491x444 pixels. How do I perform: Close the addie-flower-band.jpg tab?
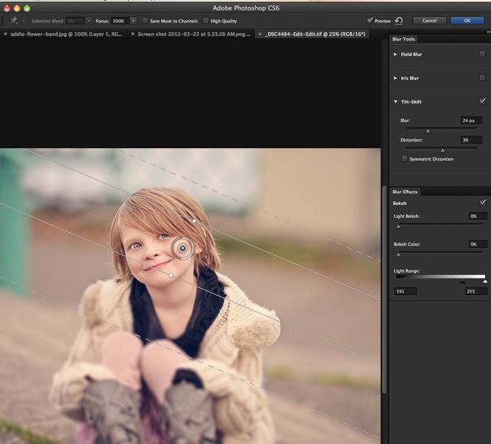click(x=6, y=34)
